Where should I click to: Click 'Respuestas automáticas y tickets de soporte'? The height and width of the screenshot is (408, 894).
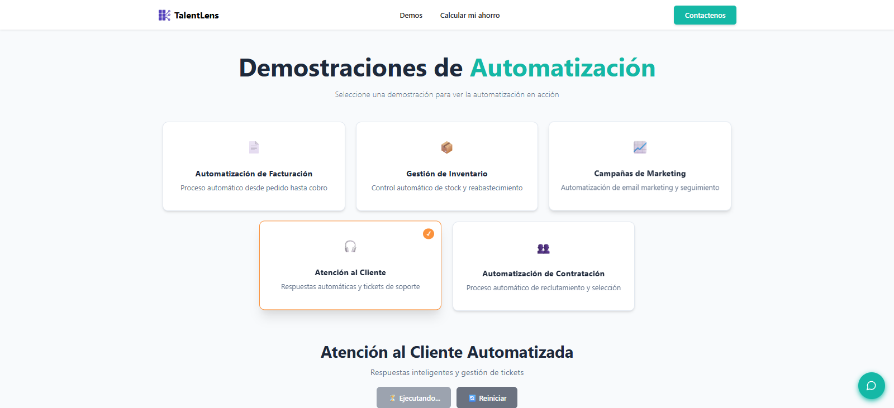[350, 287]
